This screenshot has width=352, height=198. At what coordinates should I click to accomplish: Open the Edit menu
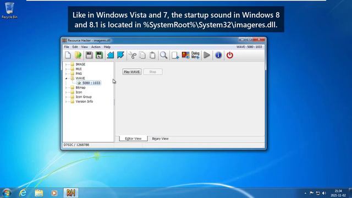click(75, 47)
